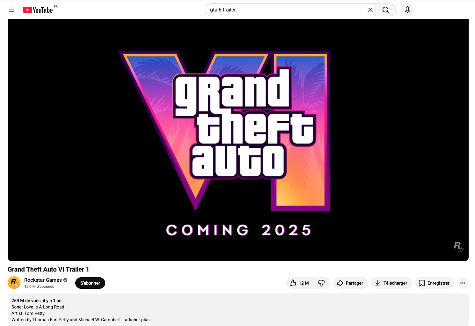Expand the description with '...afficher plus'

point(135,320)
